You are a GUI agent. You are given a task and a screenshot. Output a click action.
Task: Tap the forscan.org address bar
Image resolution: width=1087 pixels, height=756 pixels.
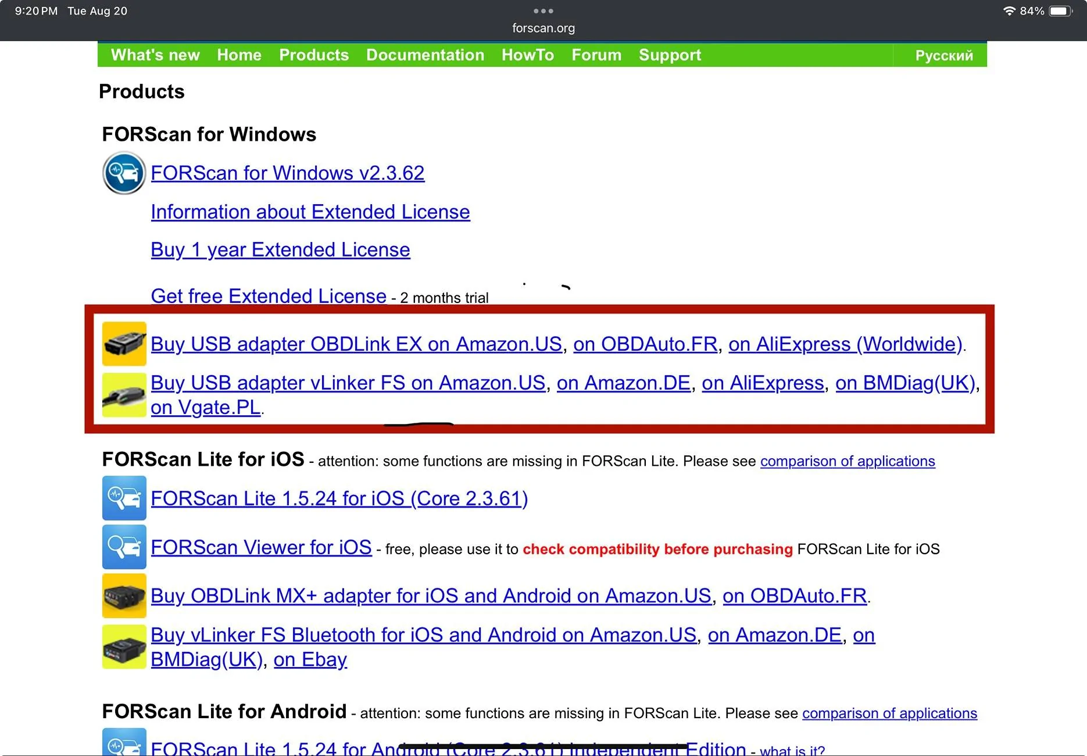(x=543, y=28)
